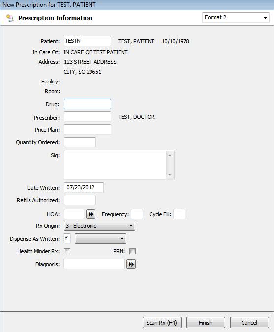
Task: Expand the Rx Origin dropdown
Action: click(x=99, y=226)
